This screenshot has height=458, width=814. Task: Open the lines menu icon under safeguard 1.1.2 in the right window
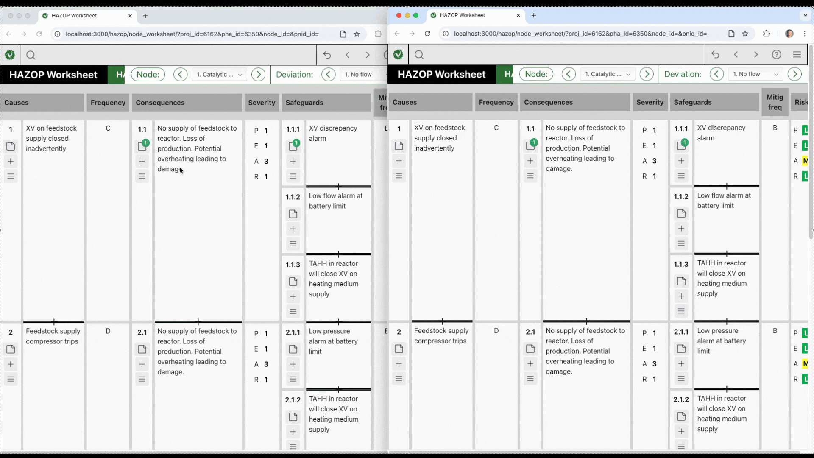tap(681, 243)
